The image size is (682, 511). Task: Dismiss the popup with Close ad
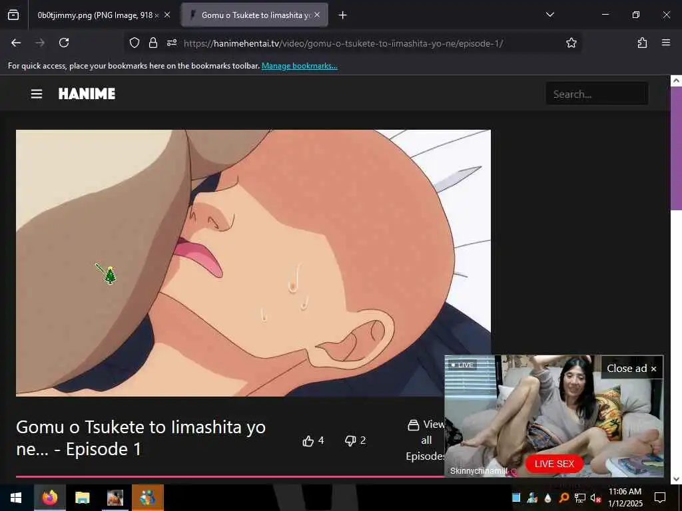pyautogui.click(x=631, y=369)
